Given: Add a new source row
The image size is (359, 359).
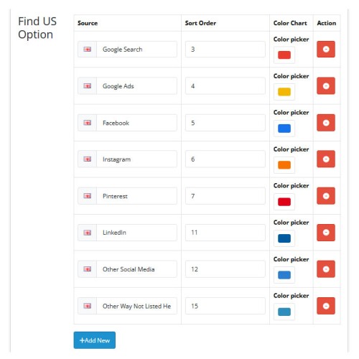Looking at the screenshot, I should (95, 340).
